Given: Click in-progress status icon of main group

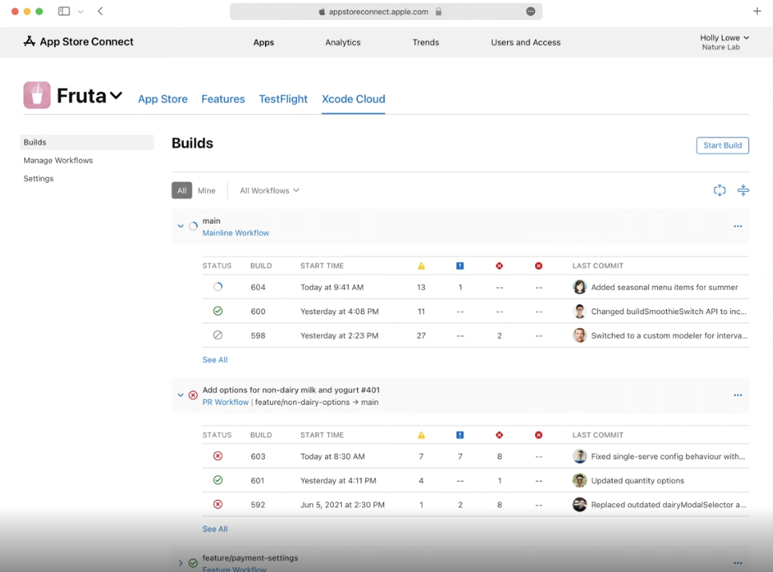Looking at the screenshot, I should [x=193, y=226].
